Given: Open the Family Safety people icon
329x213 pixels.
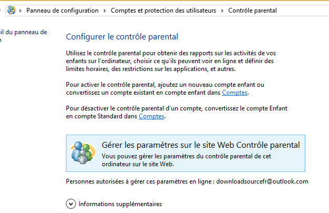Looking at the screenshot, I should (x=83, y=153).
